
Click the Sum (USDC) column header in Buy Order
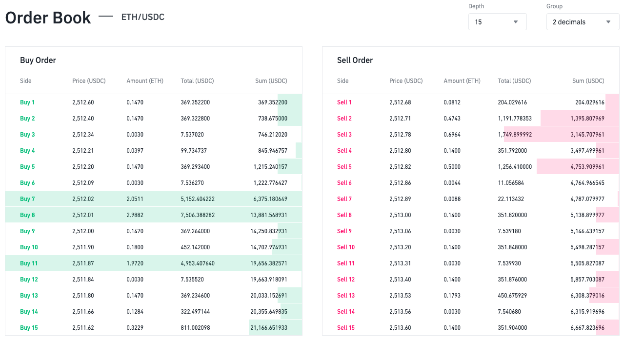pos(271,81)
